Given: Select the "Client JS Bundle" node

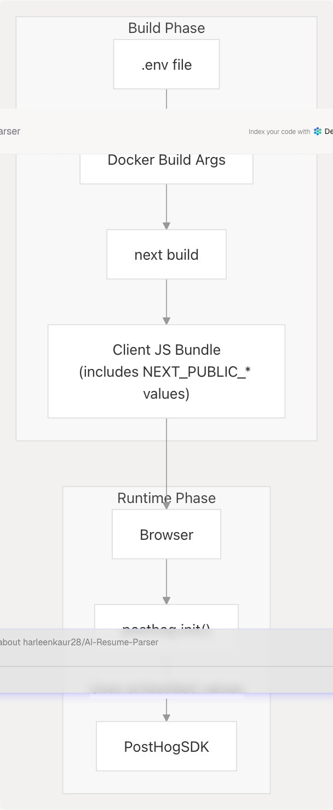Looking at the screenshot, I should pos(166,371).
